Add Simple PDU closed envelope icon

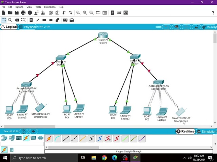(65, 20)
